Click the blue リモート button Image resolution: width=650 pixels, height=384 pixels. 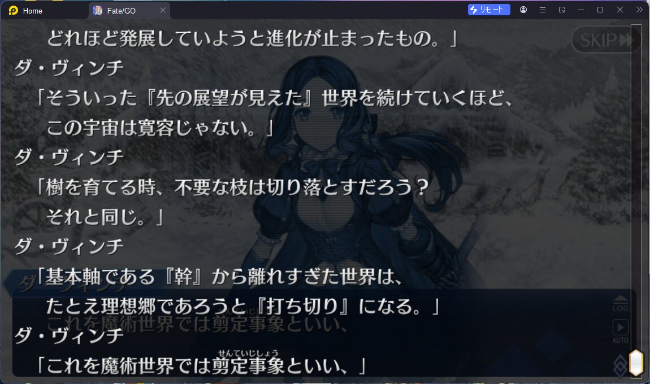pos(489,10)
